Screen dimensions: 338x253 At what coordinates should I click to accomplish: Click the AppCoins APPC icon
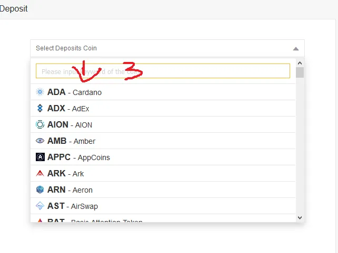tap(40, 157)
